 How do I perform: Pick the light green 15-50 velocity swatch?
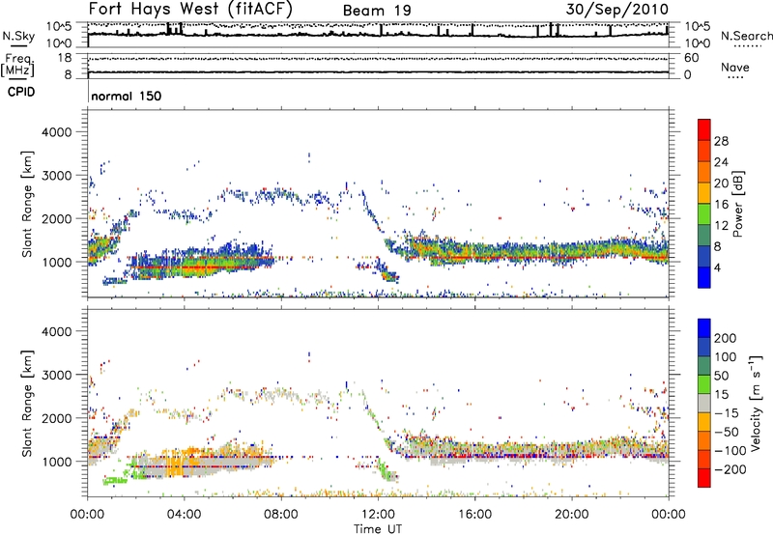pos(704,384)
